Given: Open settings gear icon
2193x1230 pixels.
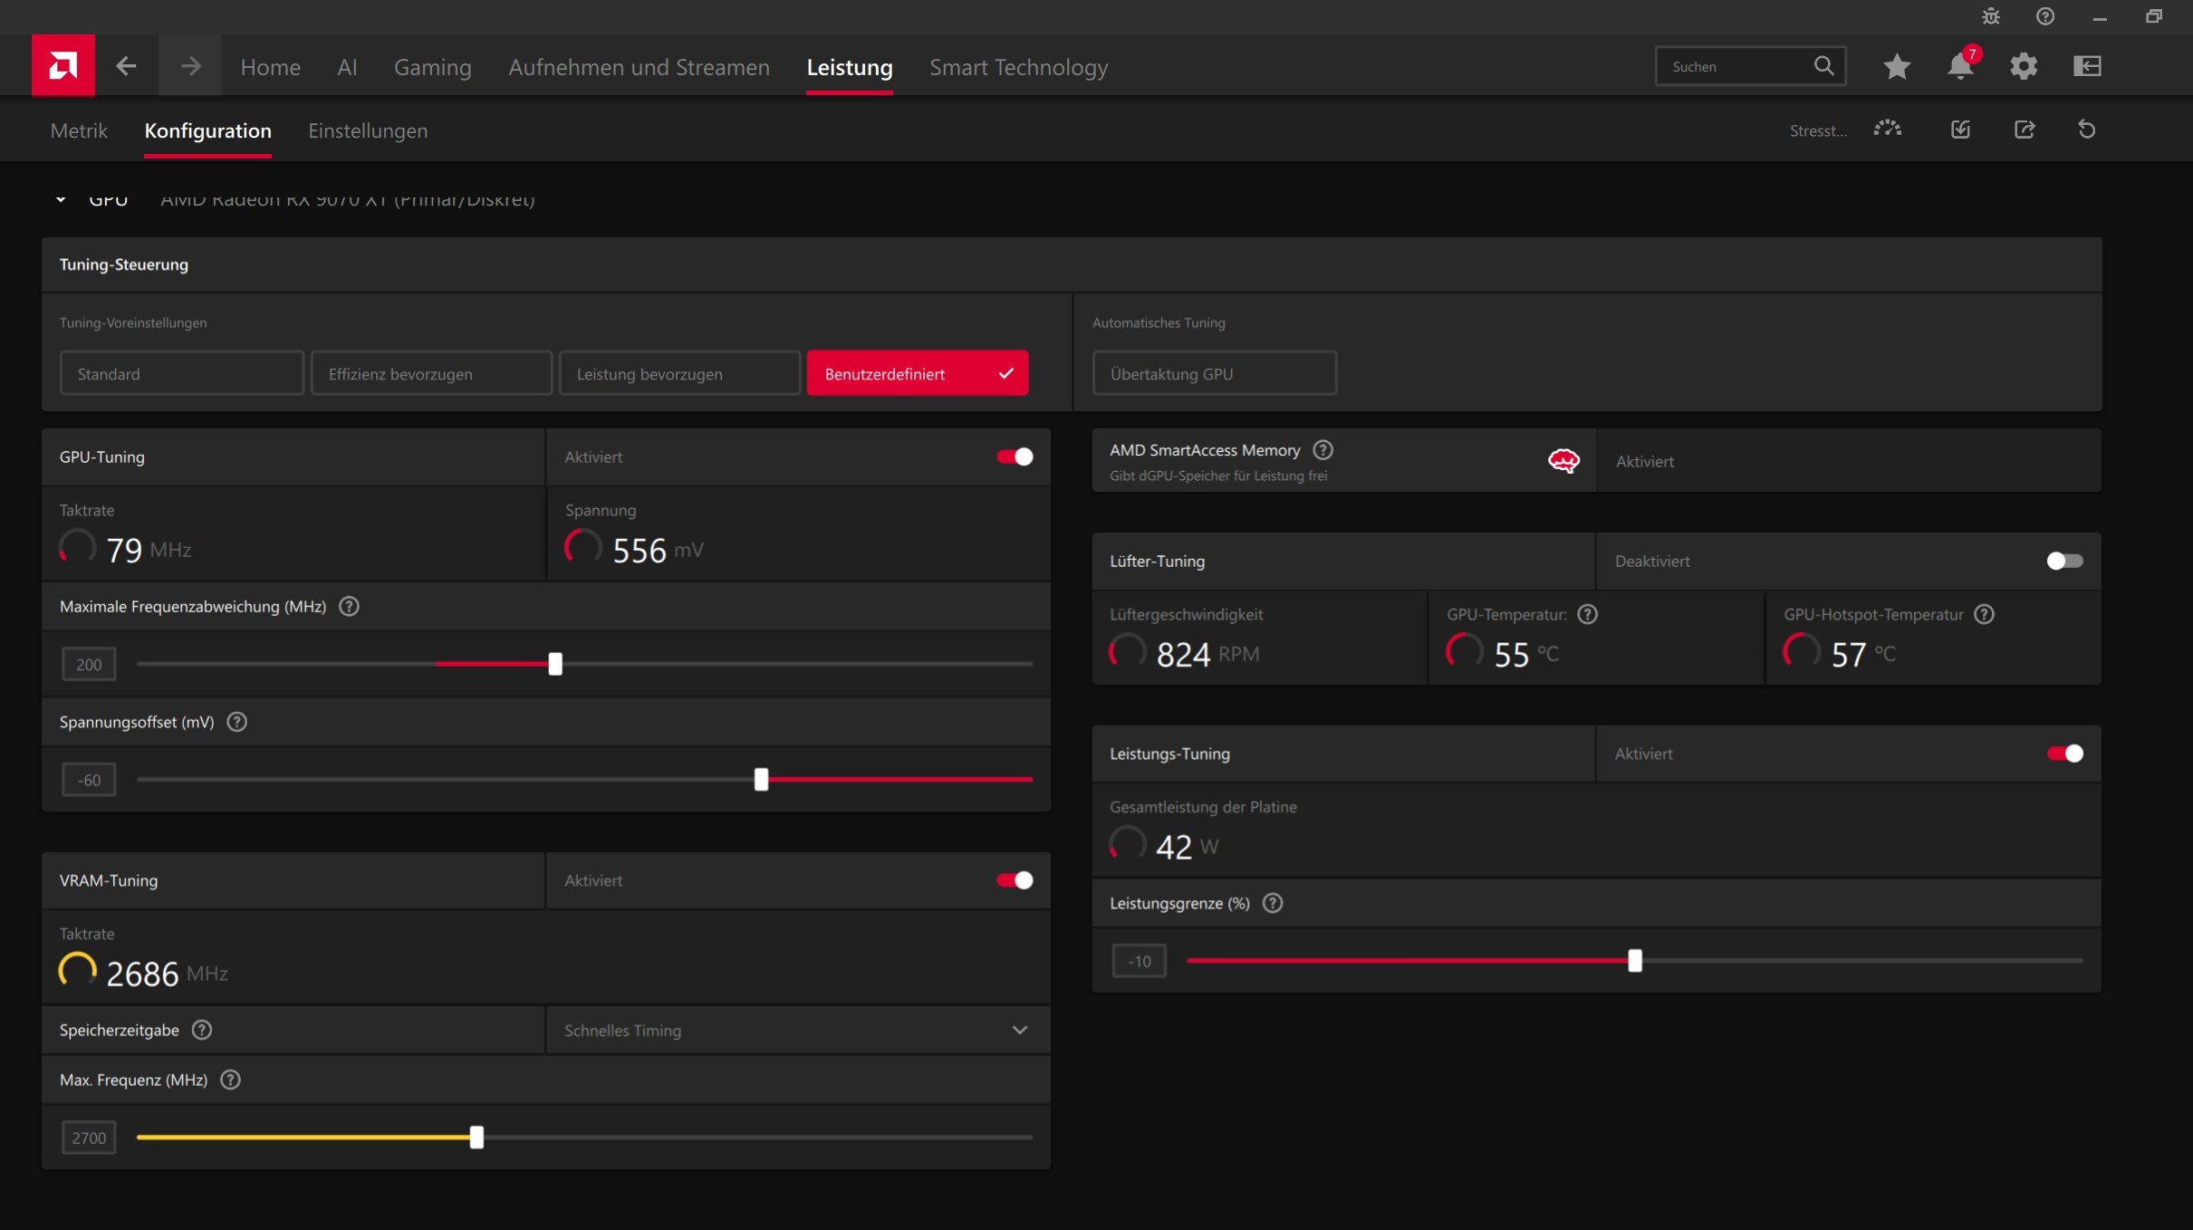Looking at the screenshot, I should click(x=2023, y=66).
